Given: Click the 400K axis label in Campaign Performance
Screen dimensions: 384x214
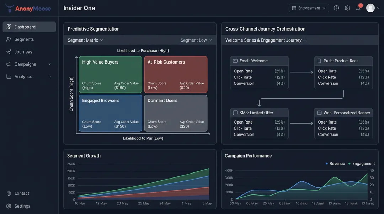Looking at the screenshot, I should pos(229,170).
